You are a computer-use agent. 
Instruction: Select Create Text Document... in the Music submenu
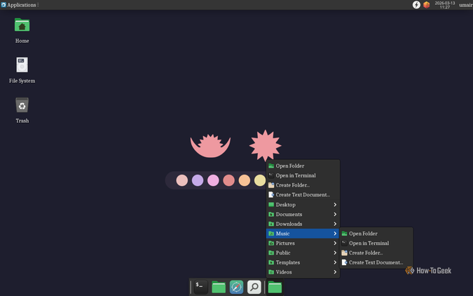pyautogui.click(x=376, y=262)
